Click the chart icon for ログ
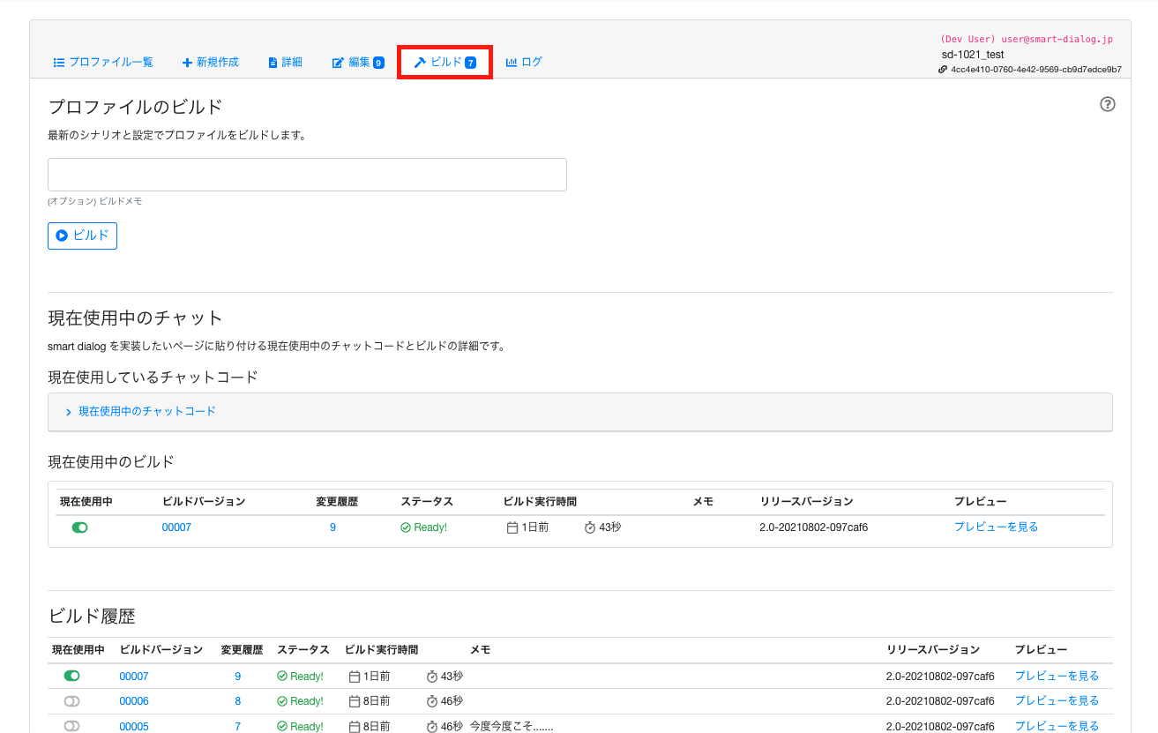1158x733 pixels. 512,63
